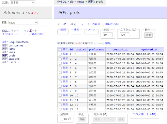Open the SQLコマンド link
The width and height of the screenshot is (167, 124).
10,31
